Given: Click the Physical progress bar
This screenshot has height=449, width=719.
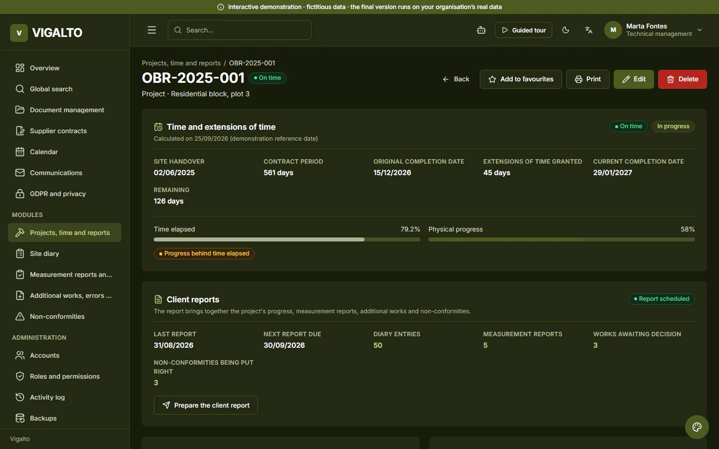Looking at the screenshot, I should click(x=562, y=239).
